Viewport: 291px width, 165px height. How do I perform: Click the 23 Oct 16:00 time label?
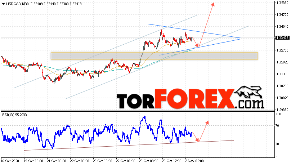pyautogui.click(x=103, y=161)
